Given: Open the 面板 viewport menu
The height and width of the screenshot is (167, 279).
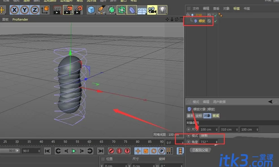Looking at the screenshot, I should coord(5,19).
